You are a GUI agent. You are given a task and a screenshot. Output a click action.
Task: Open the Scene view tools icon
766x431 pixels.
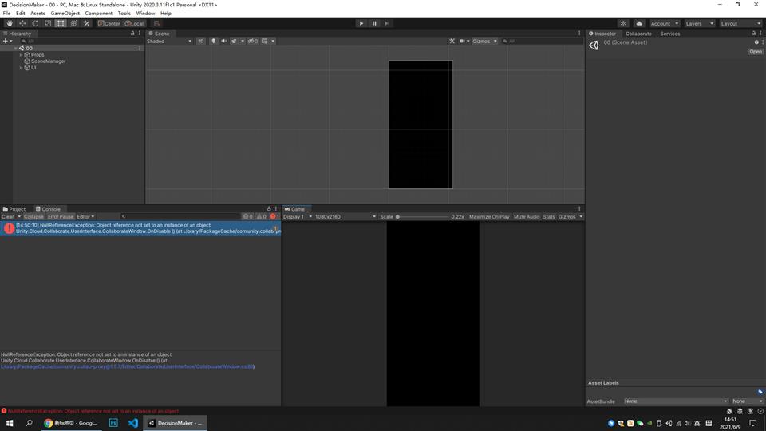pyautogui.click(x=452, y=41)
